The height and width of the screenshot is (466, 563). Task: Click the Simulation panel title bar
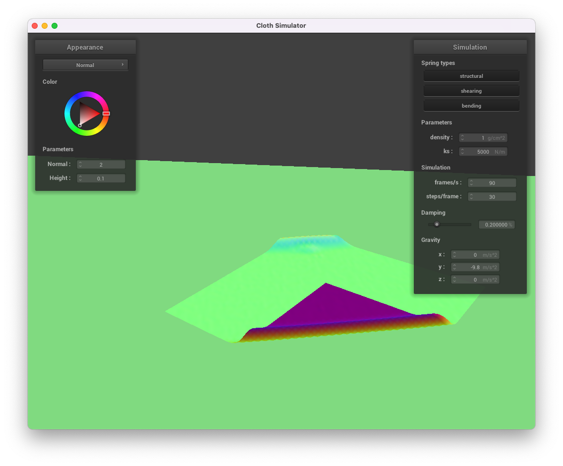point(470,47)
